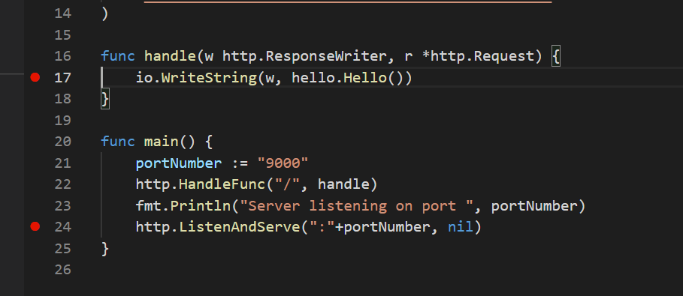Click the WriteString call on line 17
683x296 pixels.
(204, 78)
